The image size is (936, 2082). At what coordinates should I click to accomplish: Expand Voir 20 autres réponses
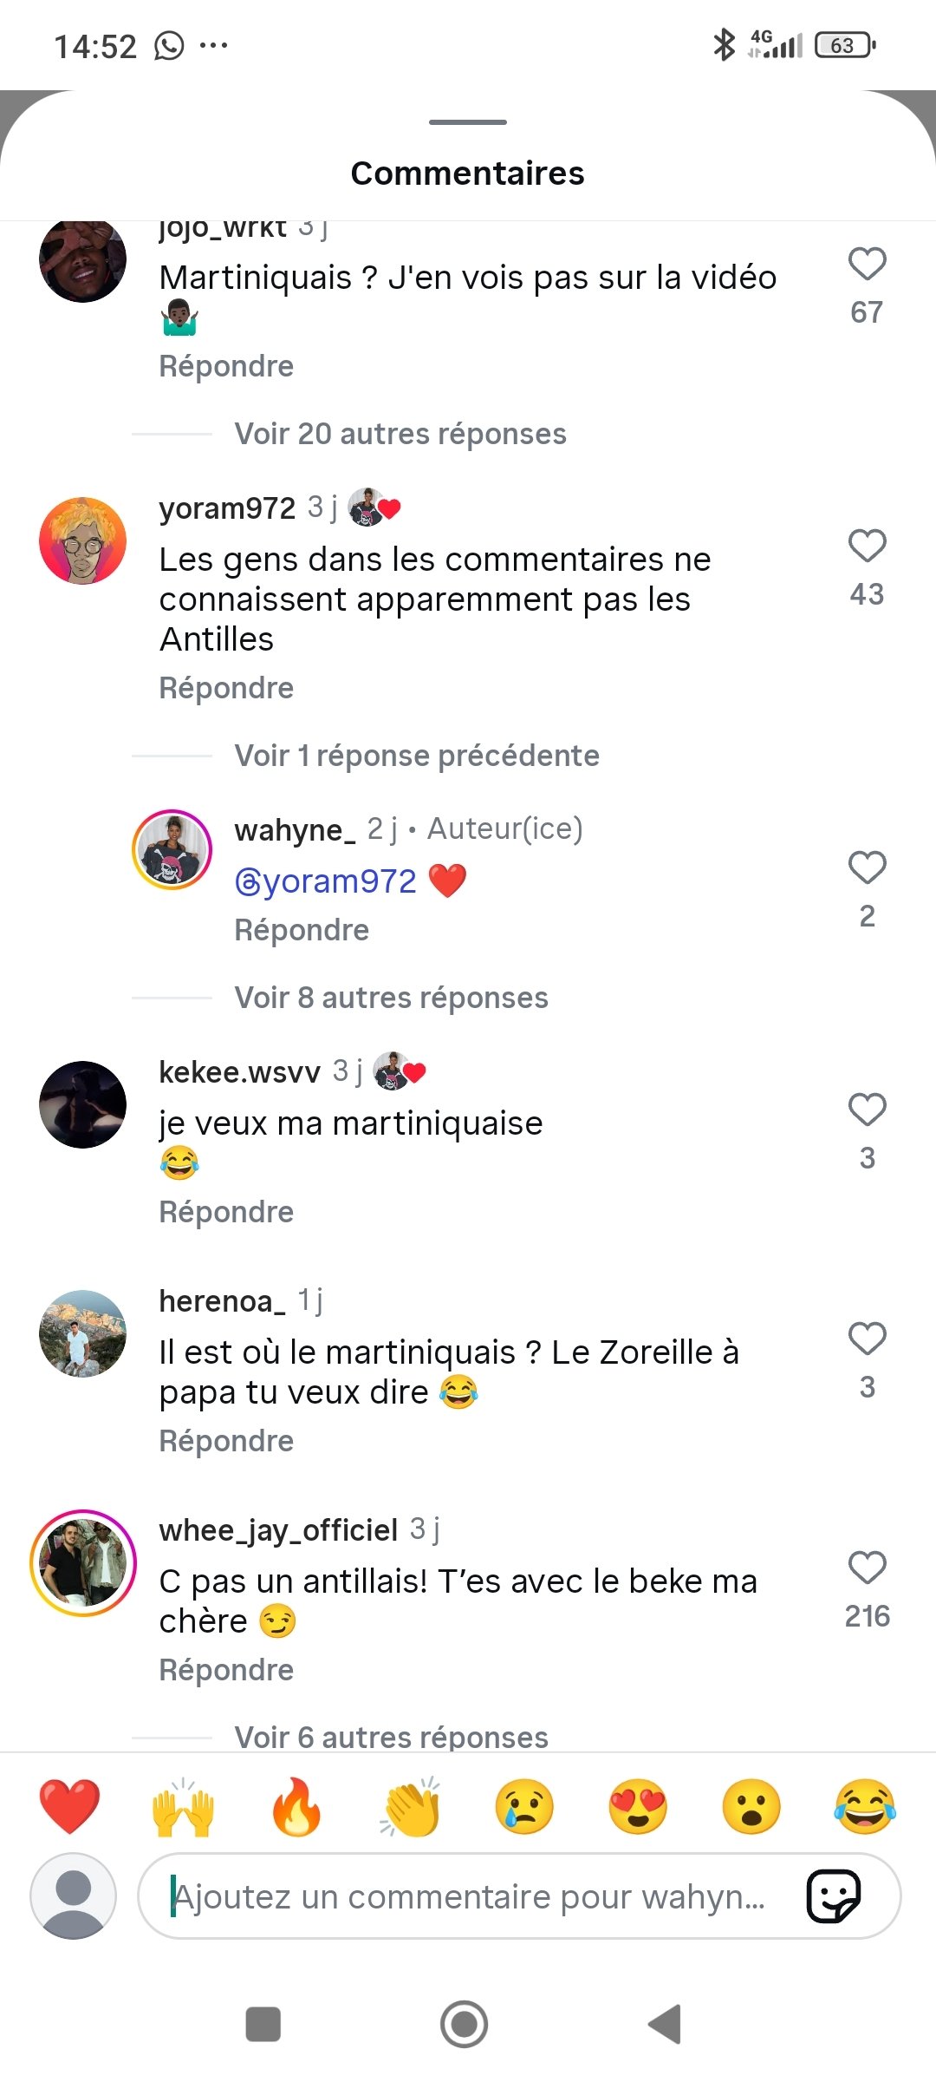(400, 434)
